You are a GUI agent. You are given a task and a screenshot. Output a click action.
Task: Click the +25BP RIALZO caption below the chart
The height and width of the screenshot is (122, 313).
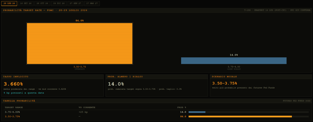coord(234,69)
